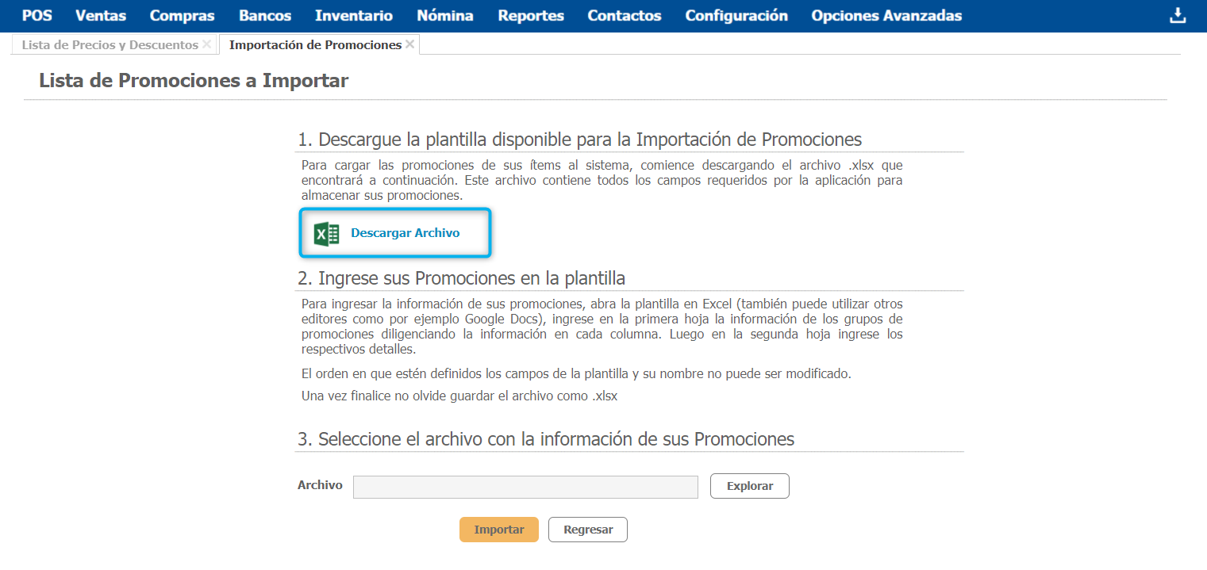Open the Nómina menu
Viewport: 1207px width, 570px height.
445,16
